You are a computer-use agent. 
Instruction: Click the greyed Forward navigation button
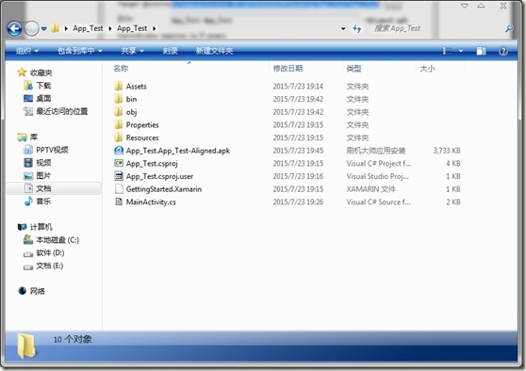pos(32,28)
